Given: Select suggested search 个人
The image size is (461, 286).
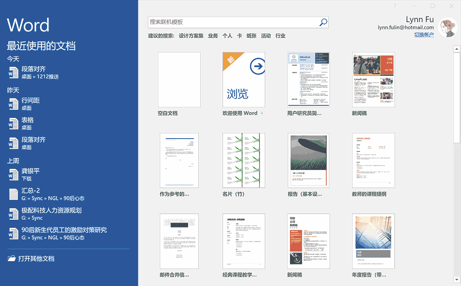Looking at the screenshot, I should click(227, 36).
